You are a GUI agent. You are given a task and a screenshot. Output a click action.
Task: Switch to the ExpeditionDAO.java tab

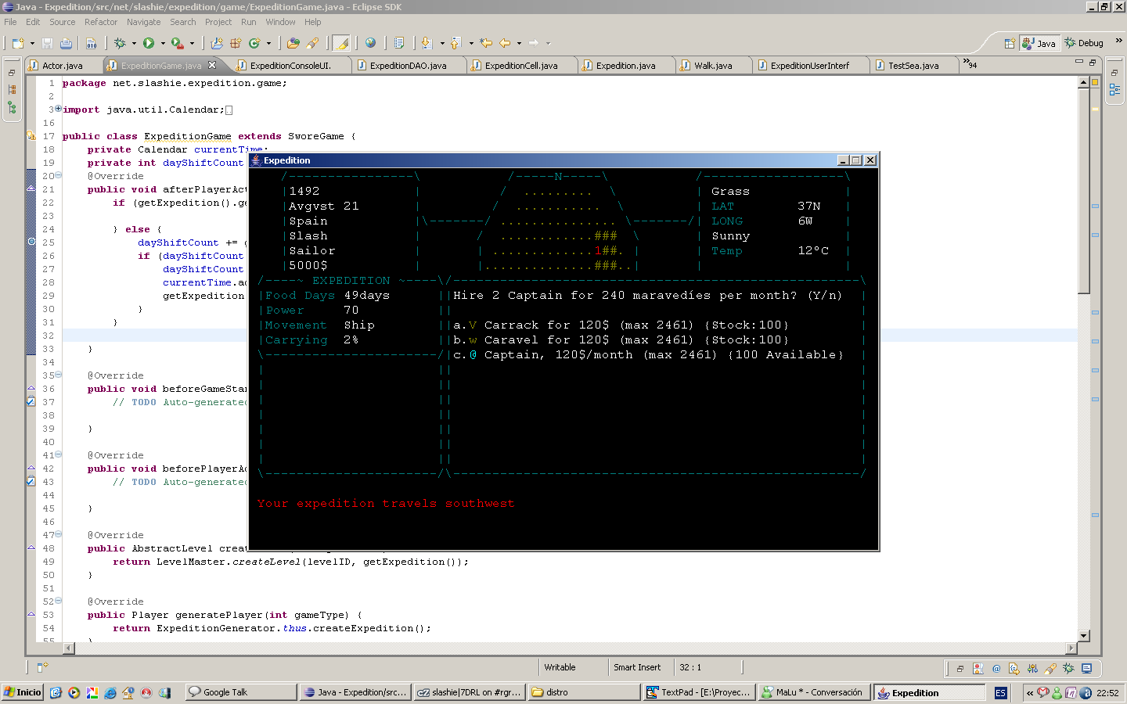click(x=408, y=66)
